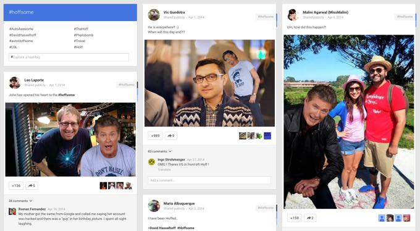Translate Ingo Strohmenger's comment

[x=164, y=170]
